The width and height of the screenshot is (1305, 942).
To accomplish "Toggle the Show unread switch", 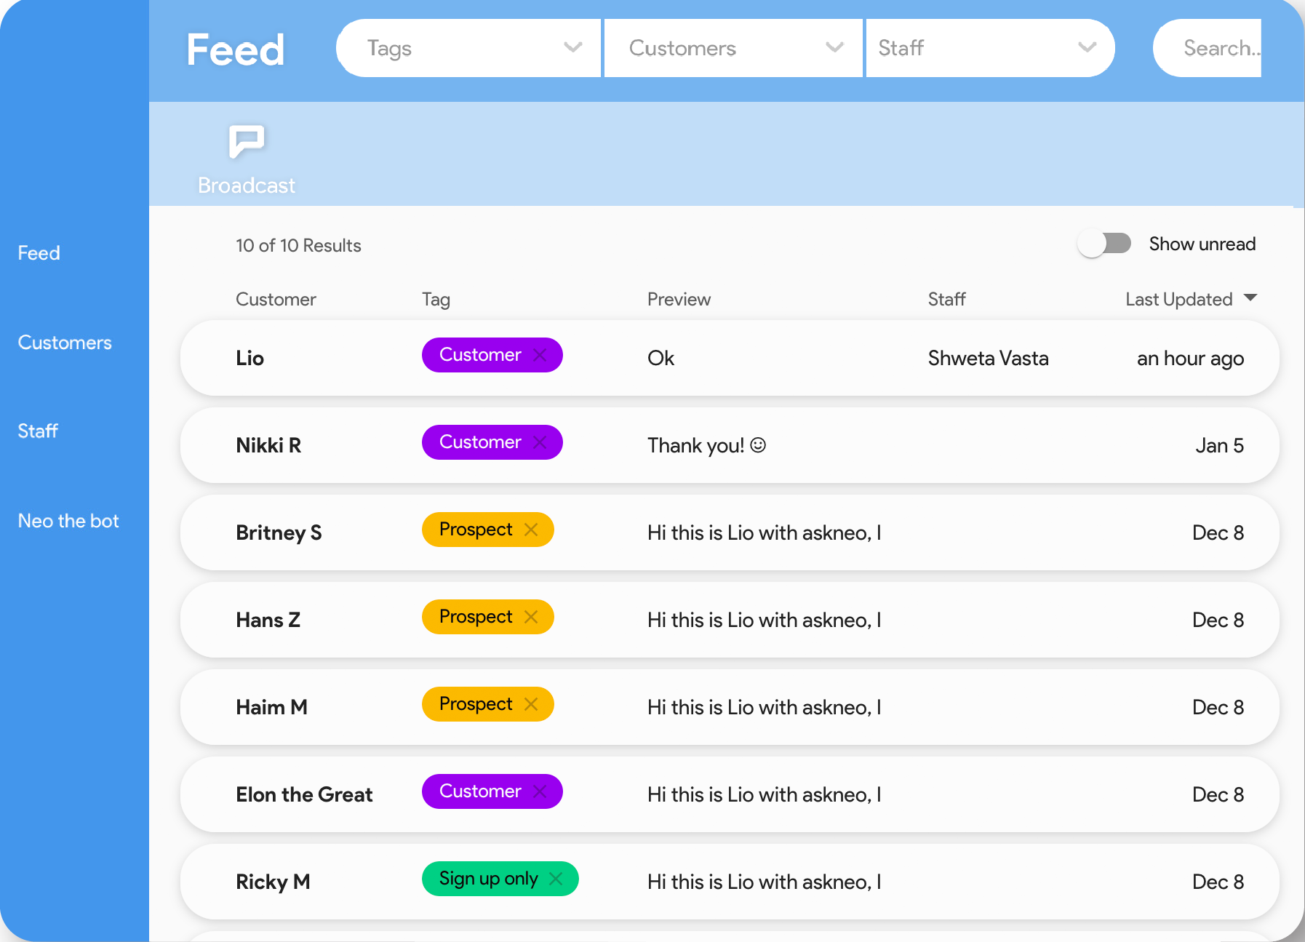I will pos(1104,244).
